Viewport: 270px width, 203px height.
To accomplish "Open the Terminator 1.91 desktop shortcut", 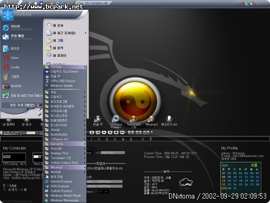I will coord(133,122).
